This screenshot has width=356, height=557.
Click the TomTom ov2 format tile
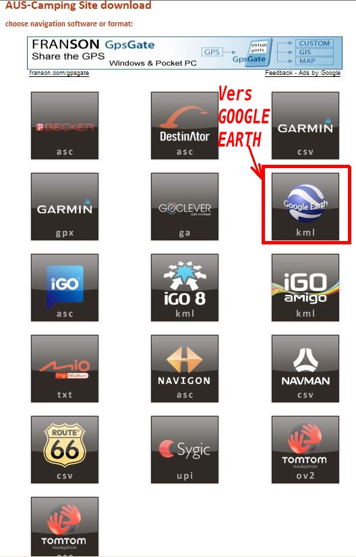pos(305,450)
